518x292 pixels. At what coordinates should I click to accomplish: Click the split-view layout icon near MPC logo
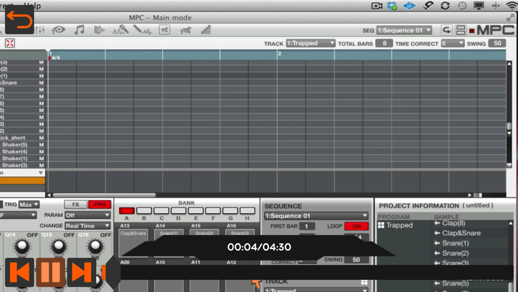tap(461, 31)
